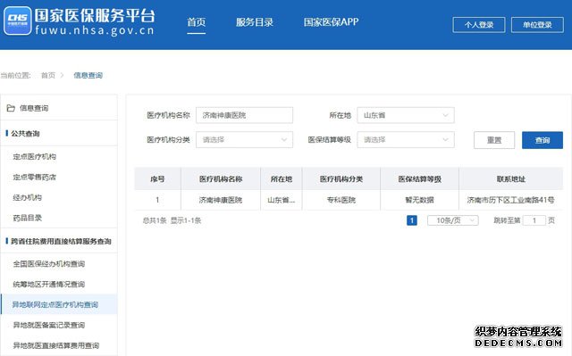Click the 山东省... location cell
The image size is (572, 356).
tap(282, 200)
